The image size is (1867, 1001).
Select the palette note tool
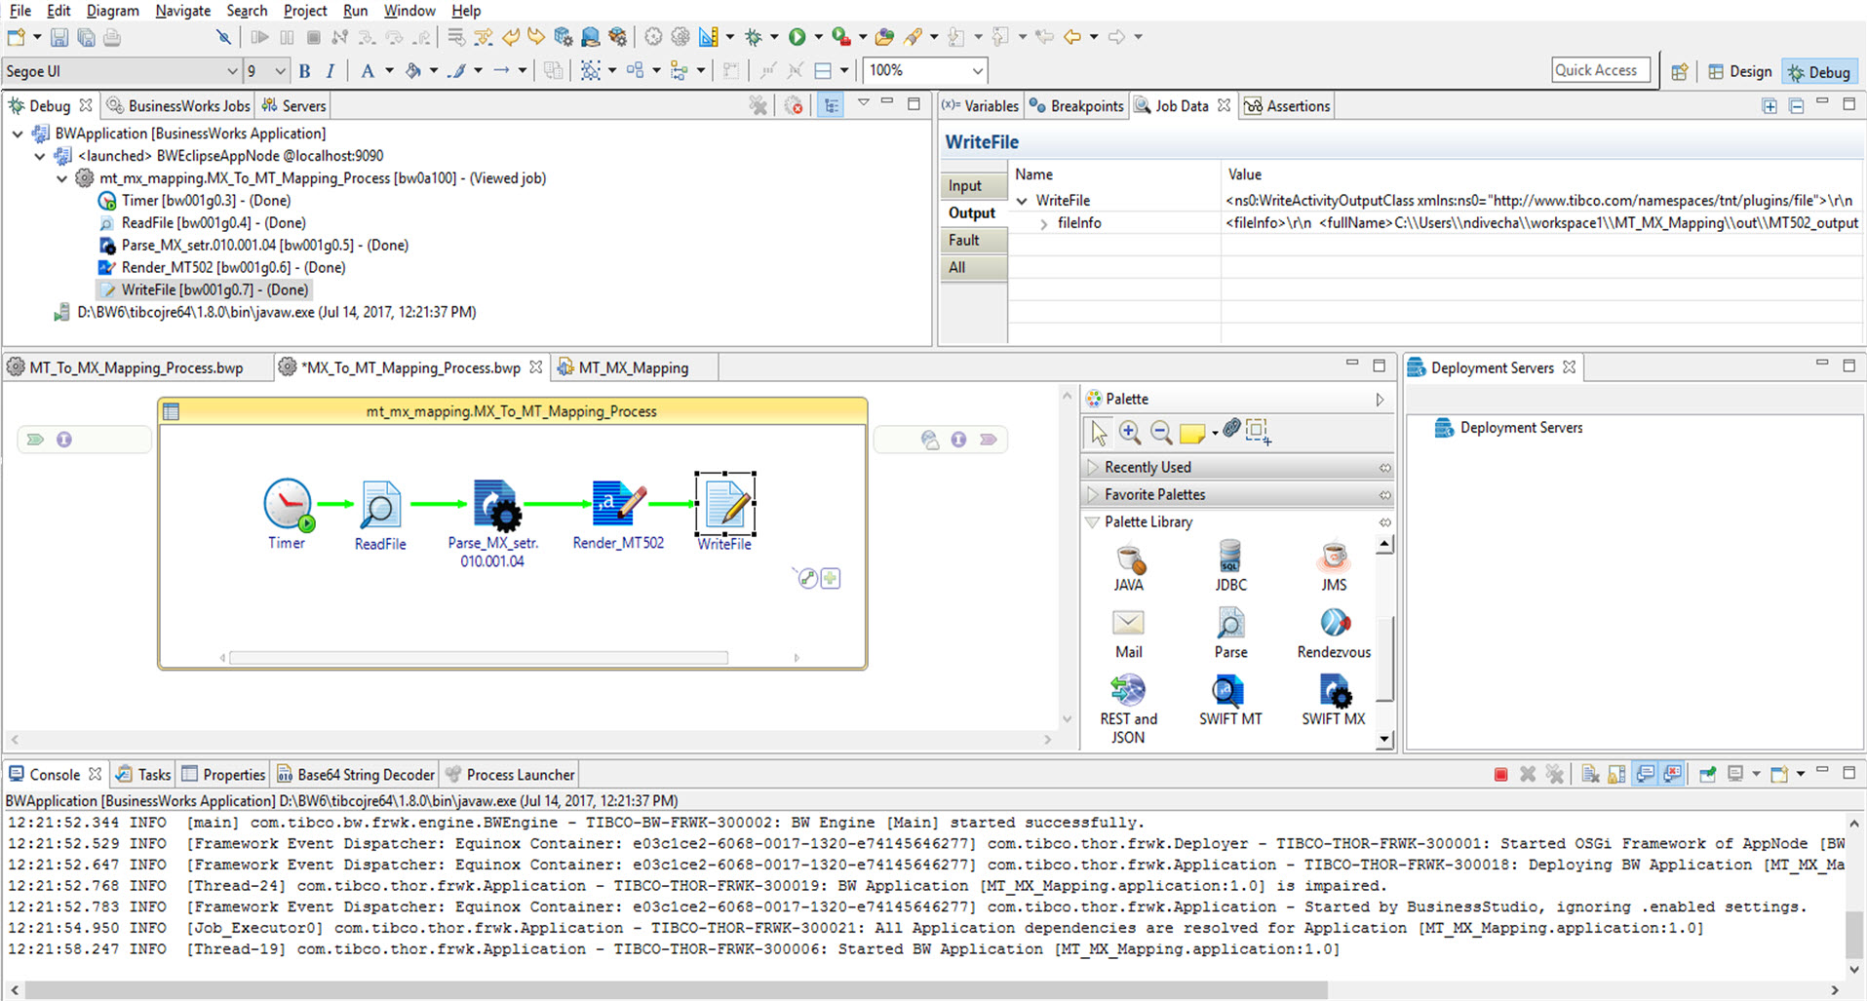(1191, 433)
